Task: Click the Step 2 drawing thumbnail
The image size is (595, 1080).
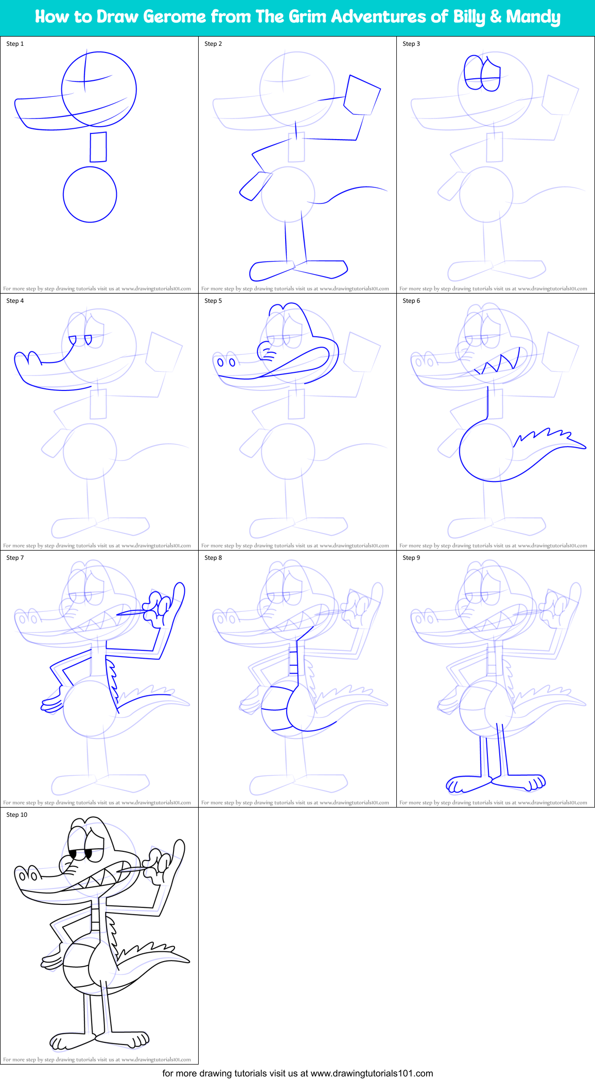Action: coord(297,165)
